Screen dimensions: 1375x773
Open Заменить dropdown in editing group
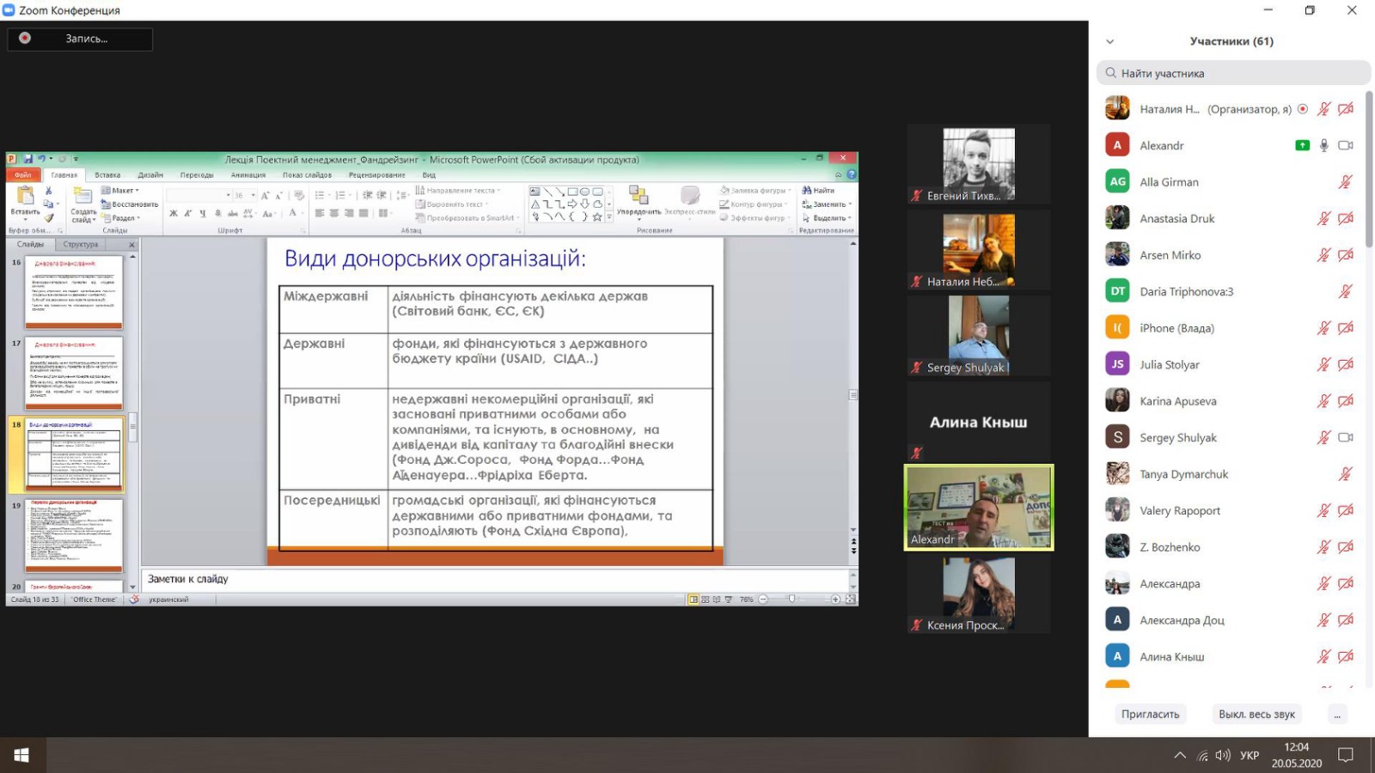coord(827,204)
